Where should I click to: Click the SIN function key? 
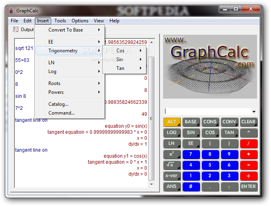tap(191, 133)
